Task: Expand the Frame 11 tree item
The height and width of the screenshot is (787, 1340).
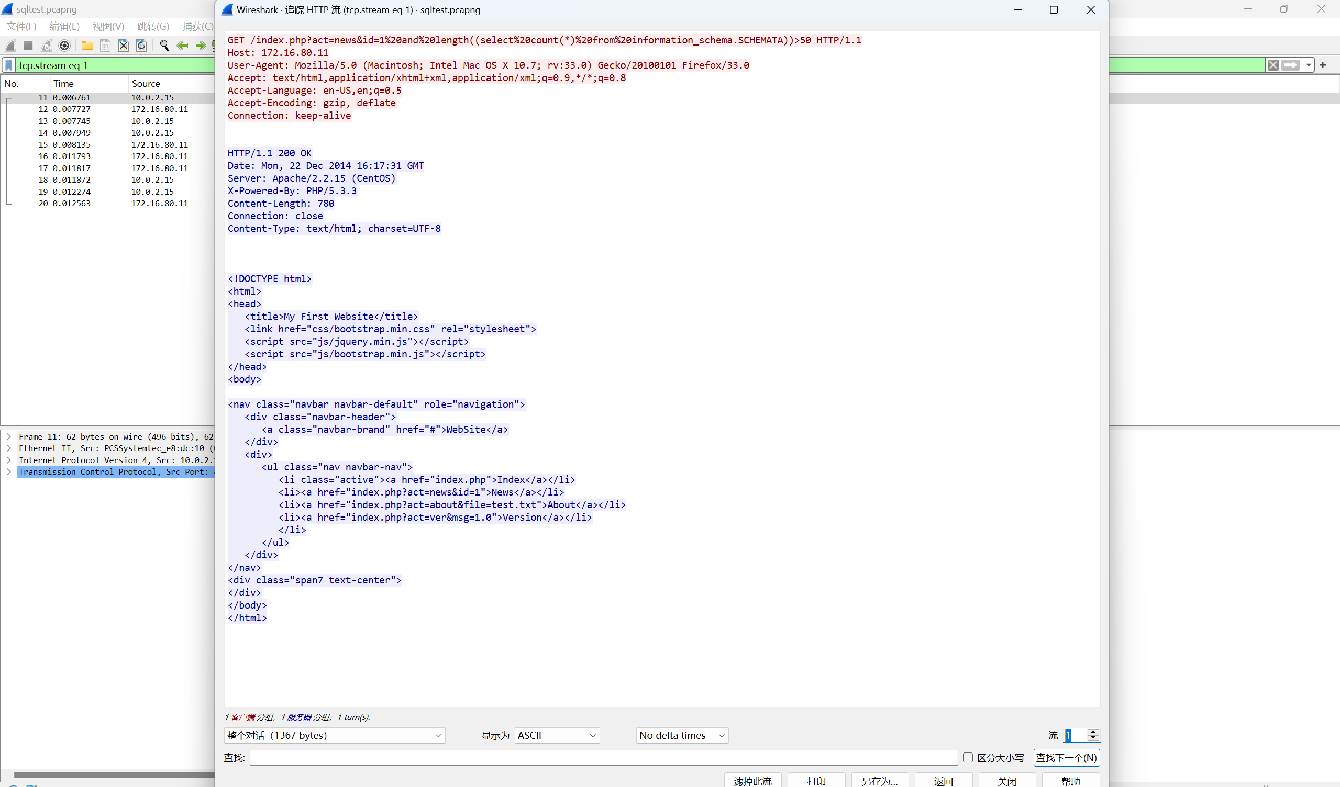Action: (x=8, y=437)
